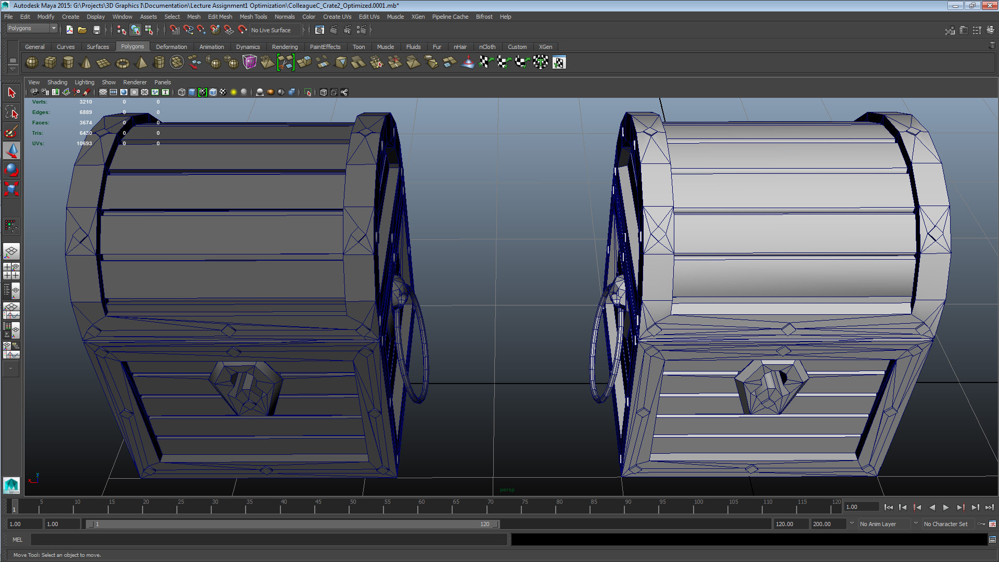Toggle use all lights yellow bulb icon
Screen dimensions: 999x562
tap(234, 92)
